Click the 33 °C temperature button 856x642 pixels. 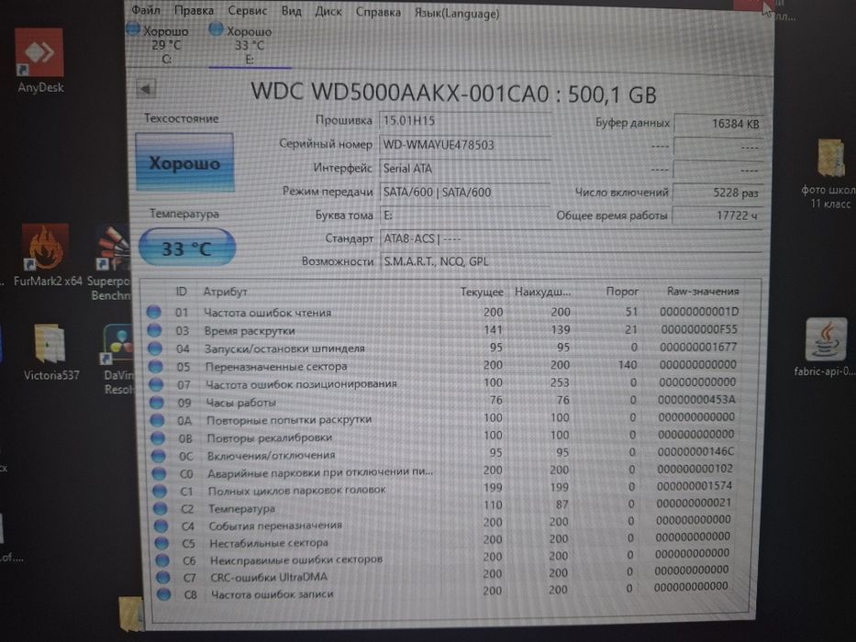tap(186, 249)
